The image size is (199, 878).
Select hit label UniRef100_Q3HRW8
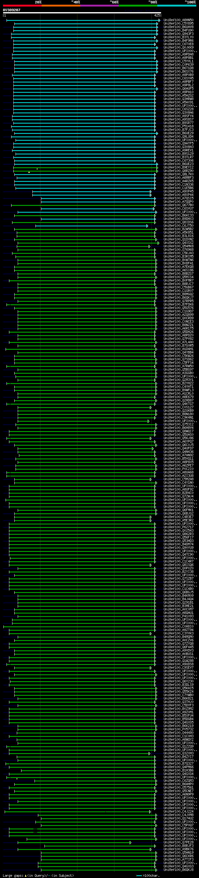(178, 99)
